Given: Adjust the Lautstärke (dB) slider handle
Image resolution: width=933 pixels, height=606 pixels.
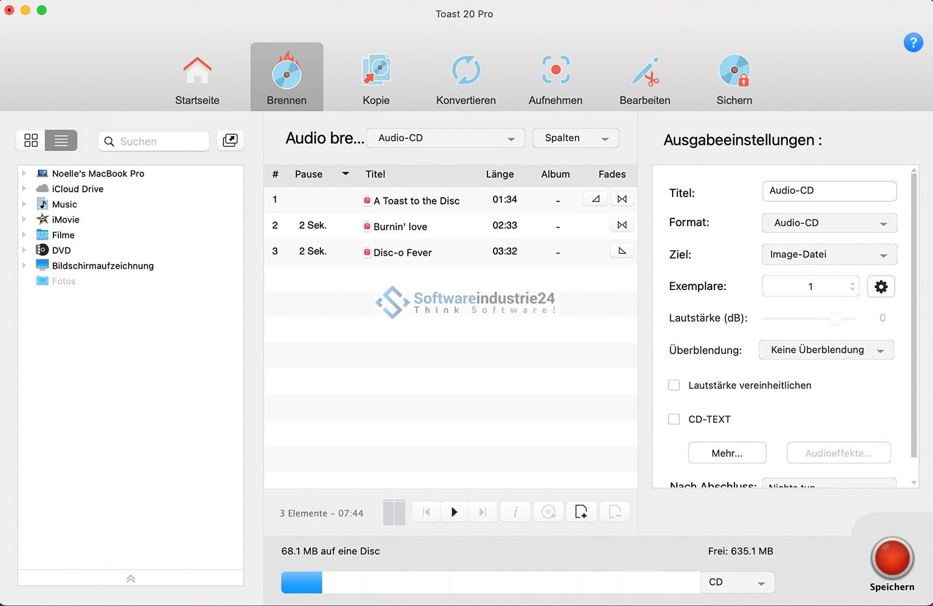Looking at the screenshot, I should click(835, 318).
